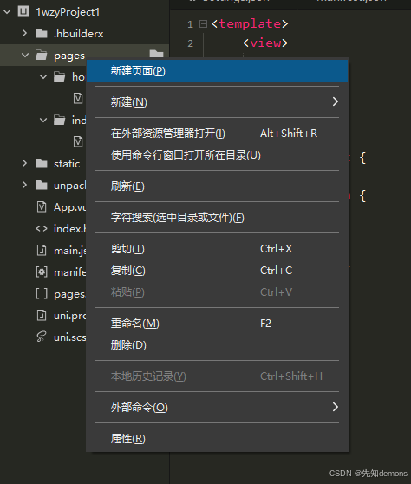411x484 pixels.
Task: Expand the static folder chevron
Action: 24,163
